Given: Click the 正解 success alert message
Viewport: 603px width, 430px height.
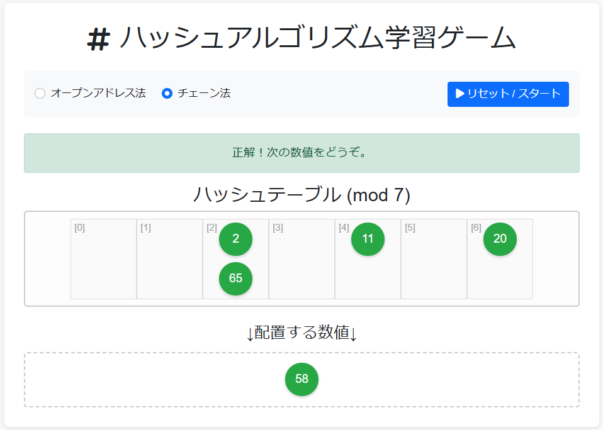Looking at the screenshot, I should [301, 153].
